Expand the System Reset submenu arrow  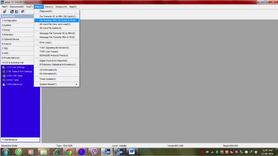[x=76, y=84]
